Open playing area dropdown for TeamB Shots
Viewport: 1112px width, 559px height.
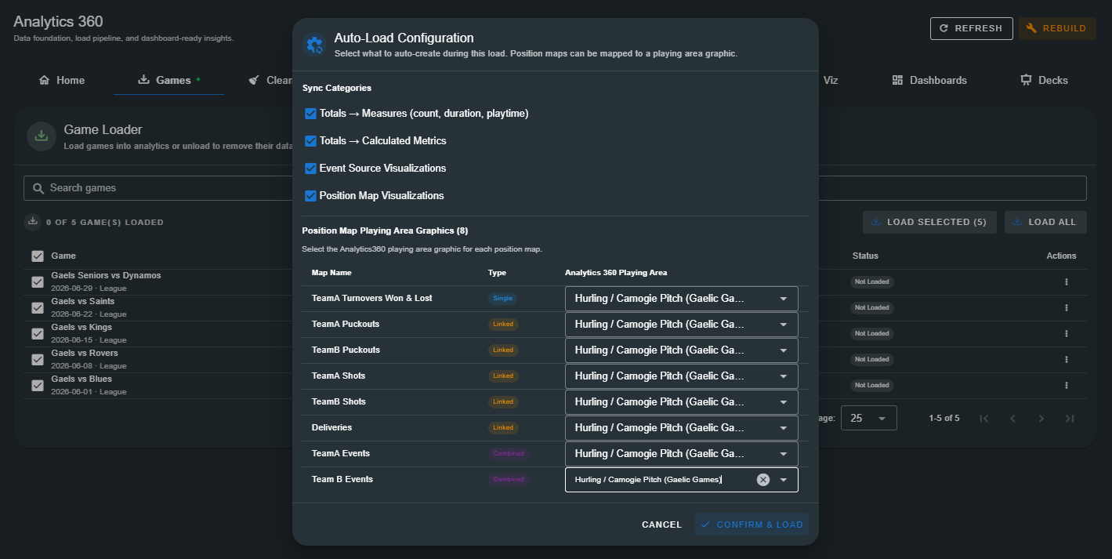point(681,402)
